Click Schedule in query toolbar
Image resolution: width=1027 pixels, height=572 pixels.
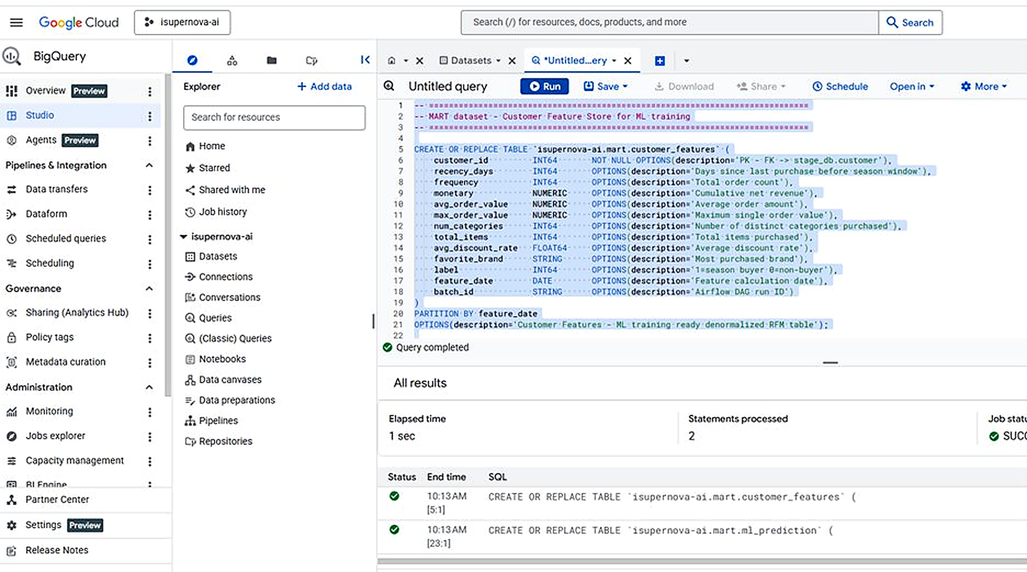pos(840,87)
